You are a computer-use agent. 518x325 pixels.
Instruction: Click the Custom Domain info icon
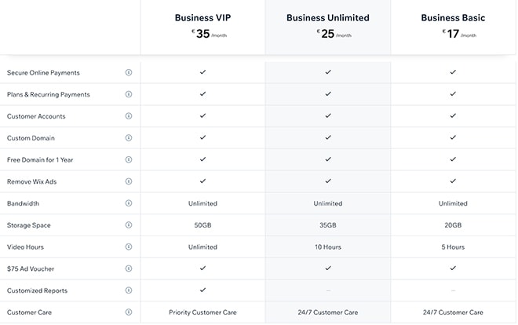(129, 137)
